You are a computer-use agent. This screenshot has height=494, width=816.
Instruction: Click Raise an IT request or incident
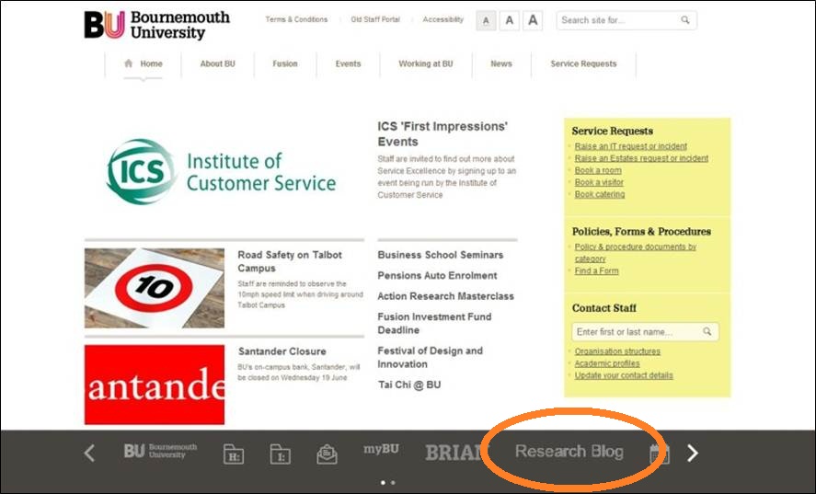point(631,146)
